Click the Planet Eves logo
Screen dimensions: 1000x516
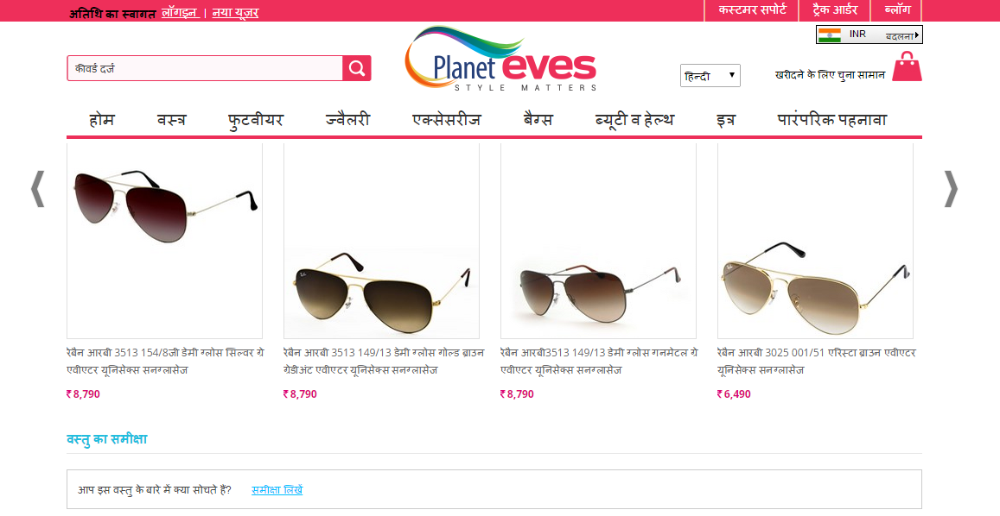tap(500, 59)
